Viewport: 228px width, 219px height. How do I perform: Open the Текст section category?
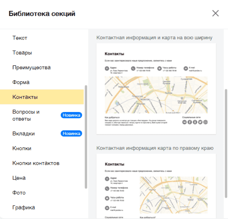(20, 38)
